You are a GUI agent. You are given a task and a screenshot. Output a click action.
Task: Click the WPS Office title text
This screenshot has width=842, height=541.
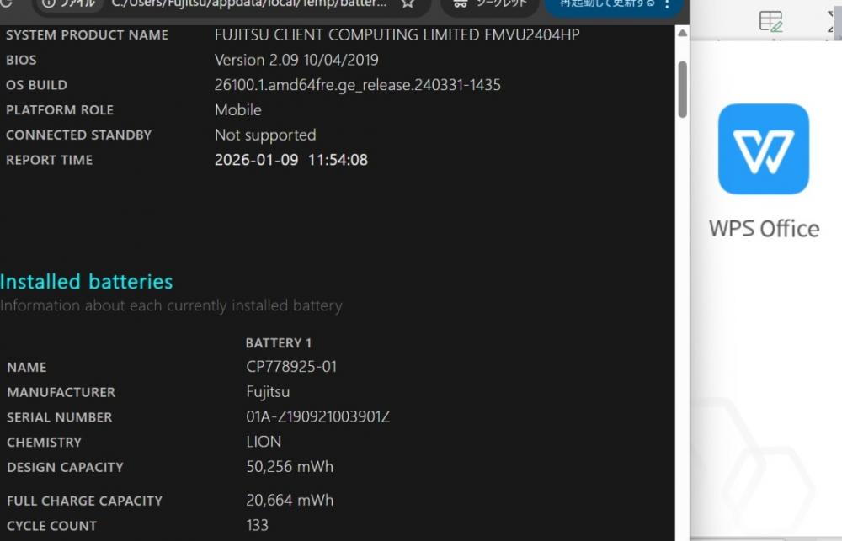pos(764,229)
